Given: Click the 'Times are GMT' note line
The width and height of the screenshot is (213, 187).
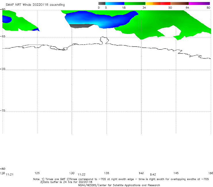Looking at the screenshot, I should (x=121, y=179).
